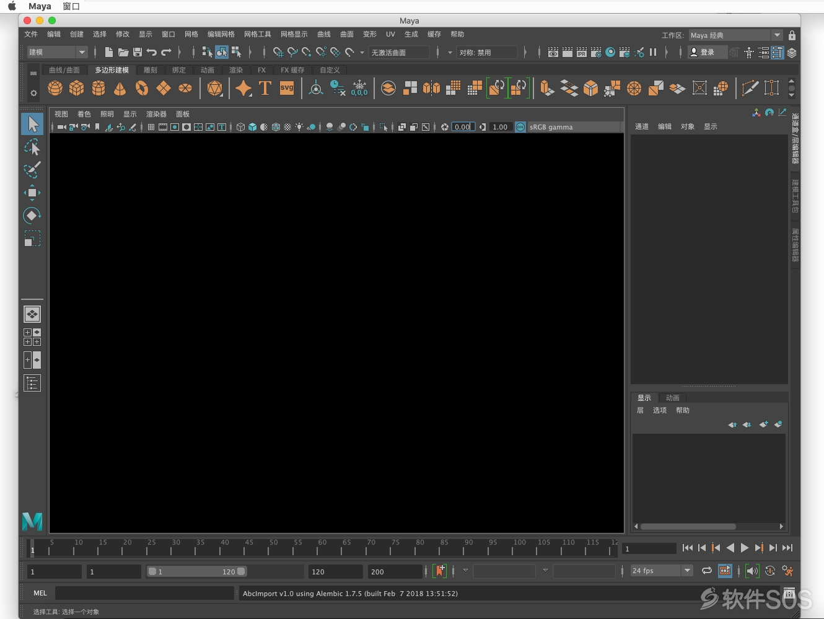This screenshot has height=619, width=824.
Task: Select the Rotate tool in toolbox
Action: coord(32,216)
